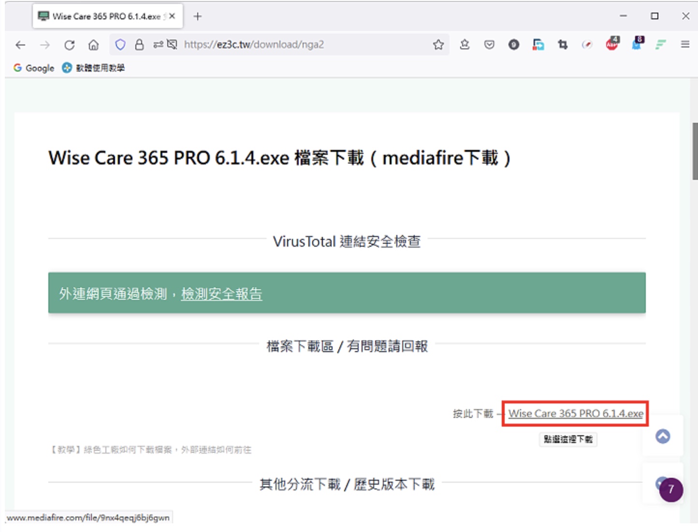The image size is (698, 532).
Task: Click the autoplay blocked icon in the address bar
Action: 172,44
